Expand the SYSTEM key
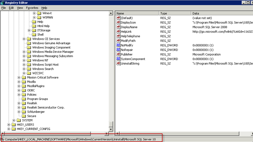The width and height of the screenshot is (253, 142). (x=14, y=120)
